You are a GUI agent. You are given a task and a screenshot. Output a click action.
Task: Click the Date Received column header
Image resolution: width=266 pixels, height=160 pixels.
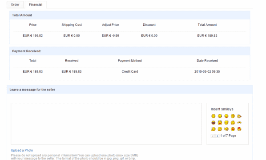[207, 61]
